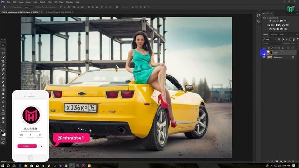This screenshot has height=168, width=299.
Task: Select the History Brush tool
Action: [3, 82]
